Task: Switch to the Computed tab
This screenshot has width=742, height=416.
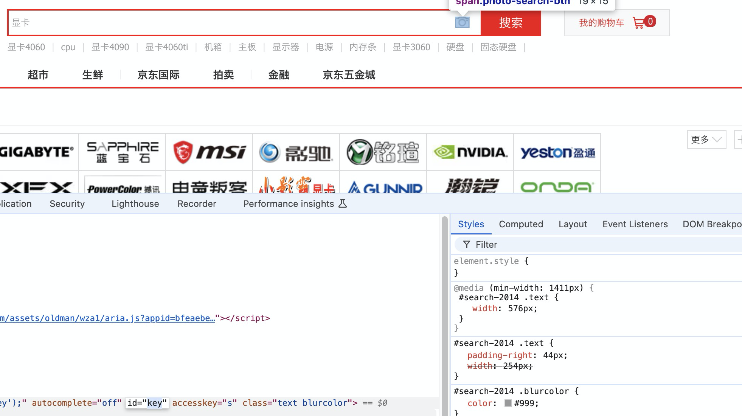Action: coord(521,224)
